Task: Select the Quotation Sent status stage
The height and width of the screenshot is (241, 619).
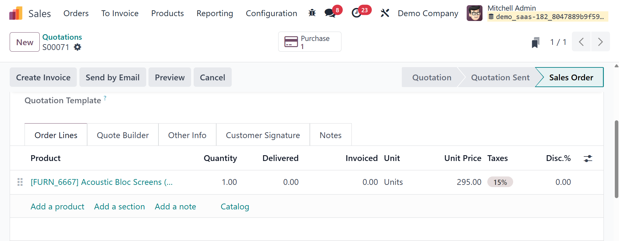Action: pyautogui.click(x=500, y=77)
